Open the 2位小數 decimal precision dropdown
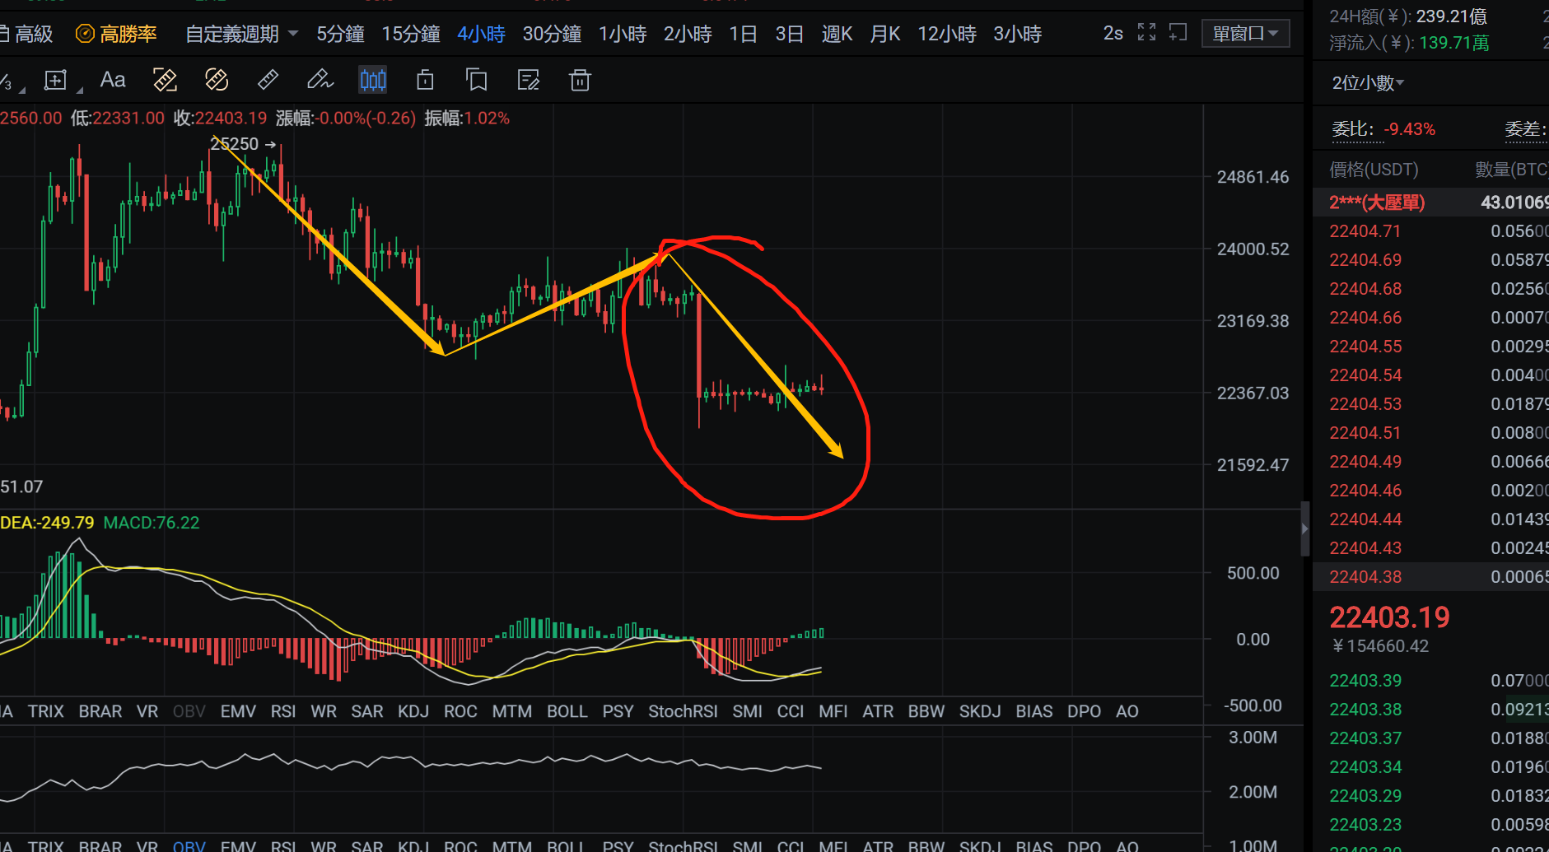Screen dimensions: 1549x852 1368,82
